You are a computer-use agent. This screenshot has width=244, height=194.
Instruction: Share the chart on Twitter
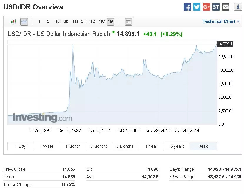[197, 7]
